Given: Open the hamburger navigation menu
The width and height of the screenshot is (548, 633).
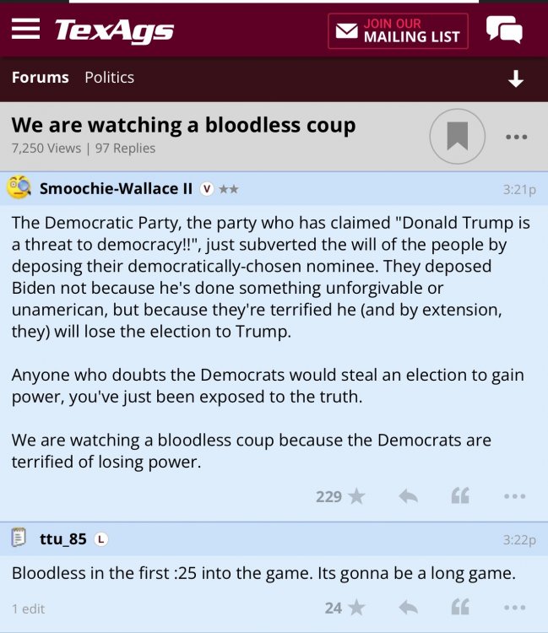Looking at the screenshot, I should pos(25,30).
